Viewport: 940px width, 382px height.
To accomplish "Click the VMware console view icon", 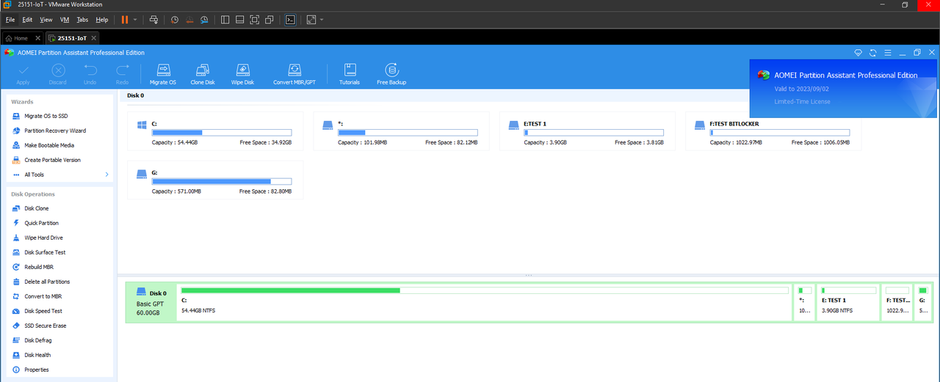I will point(290,20).
